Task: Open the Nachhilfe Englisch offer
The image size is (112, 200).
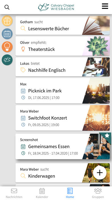Action: pos(63,67)
